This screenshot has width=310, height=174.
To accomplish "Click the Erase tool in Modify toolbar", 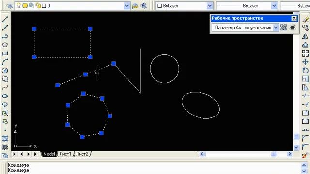I will [305, 19].
